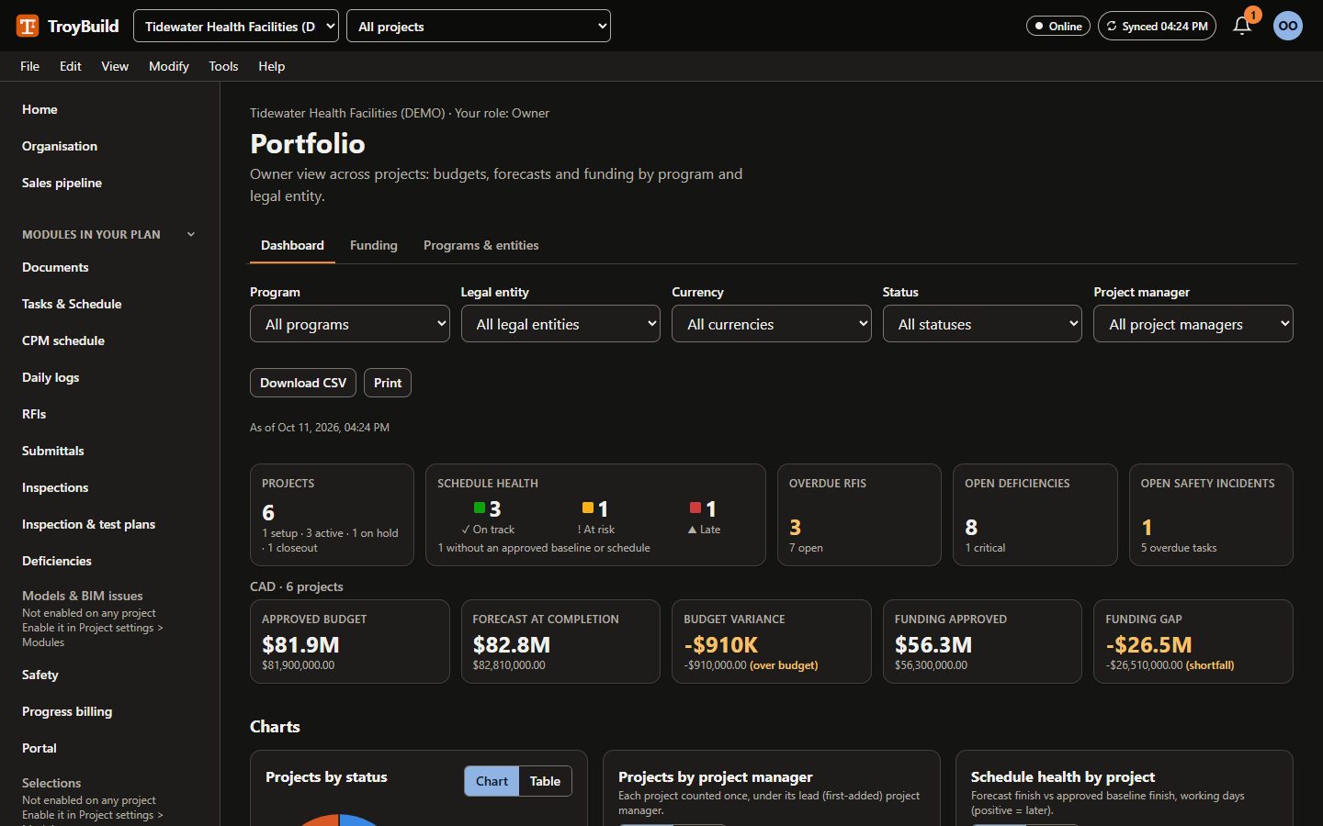This screenshot has width=1323, height=826.
Task: Open CPM schedule from sidebar
Action: [x=63, y=340]
